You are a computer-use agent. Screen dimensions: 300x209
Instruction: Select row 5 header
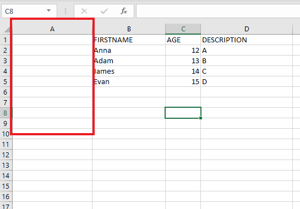[x=6, y=81]
